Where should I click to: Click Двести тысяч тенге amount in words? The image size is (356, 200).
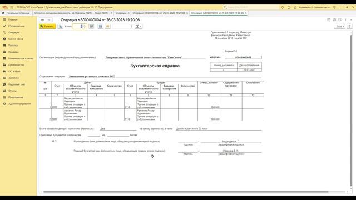click(x=192, y=129)
